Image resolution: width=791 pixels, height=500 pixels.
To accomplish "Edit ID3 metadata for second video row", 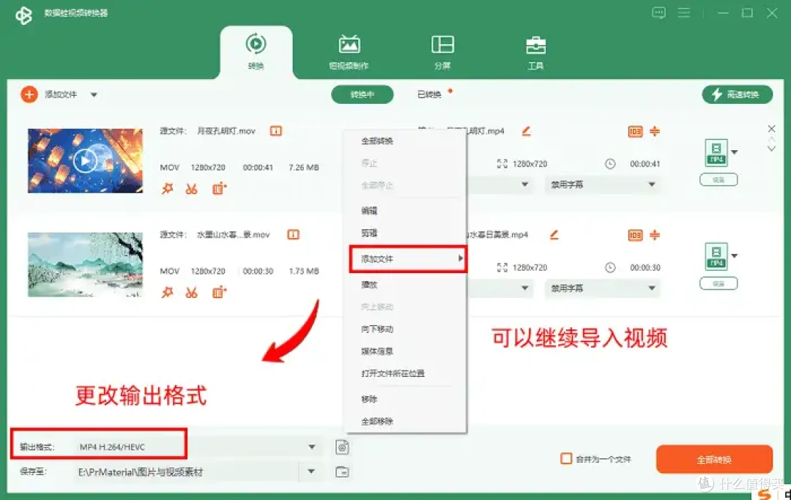I will pos(635,236).
